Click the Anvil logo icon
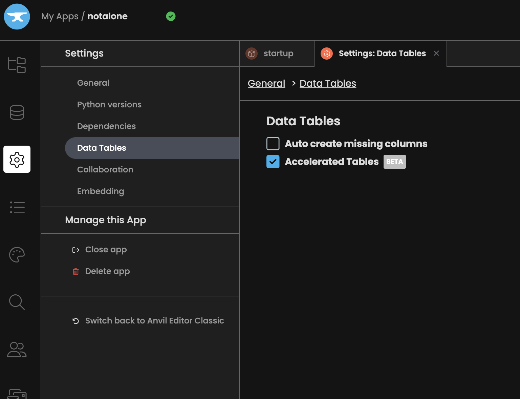The width and height of the screenshot is (520, 399). pos(17,17)
